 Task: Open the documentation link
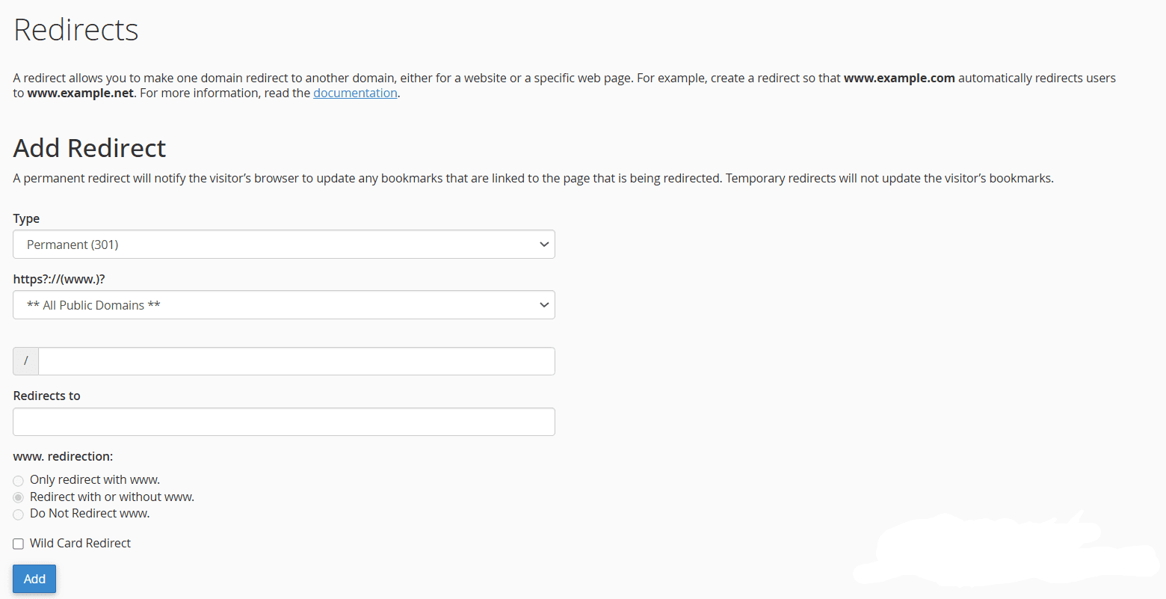click(355, 93)
